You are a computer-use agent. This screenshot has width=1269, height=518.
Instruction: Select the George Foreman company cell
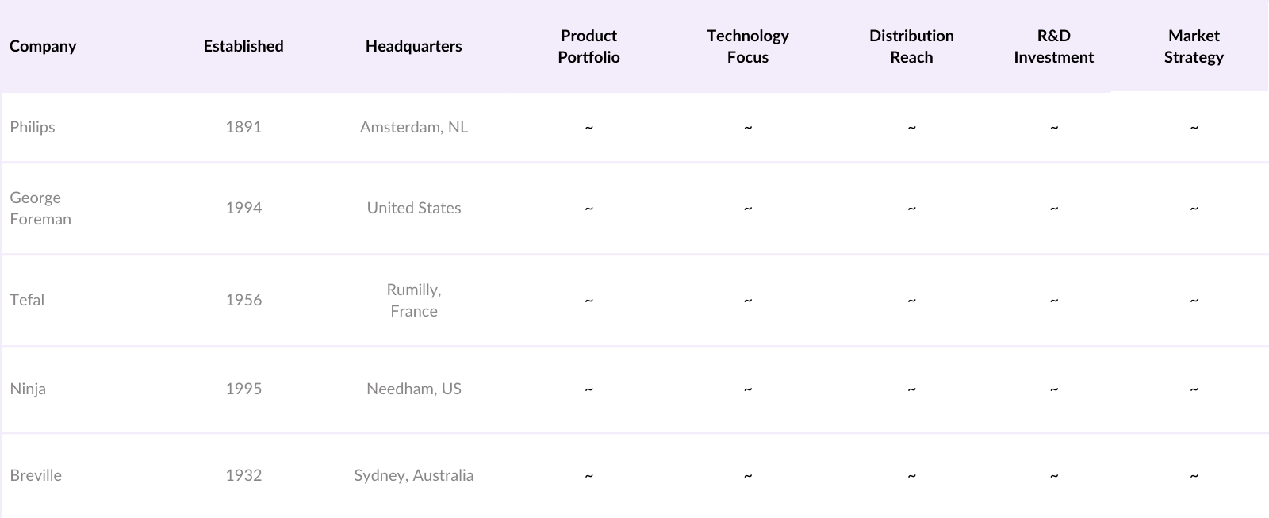click(x=40, y=208)
